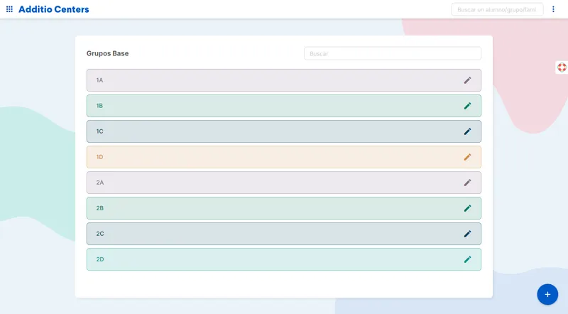Open the three-dot options menu
Screen dimensions: 568x314
553,9
